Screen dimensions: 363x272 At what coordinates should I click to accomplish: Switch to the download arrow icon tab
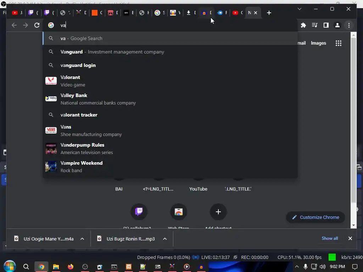point(191,13)
